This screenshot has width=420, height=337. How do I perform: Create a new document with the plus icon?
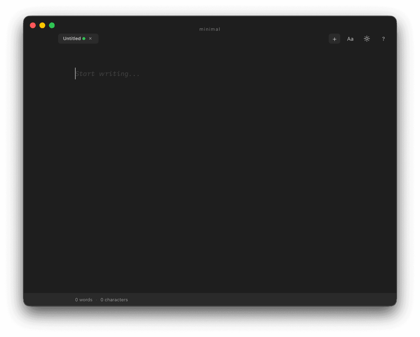pyautogui.click(x=334, y=38)
